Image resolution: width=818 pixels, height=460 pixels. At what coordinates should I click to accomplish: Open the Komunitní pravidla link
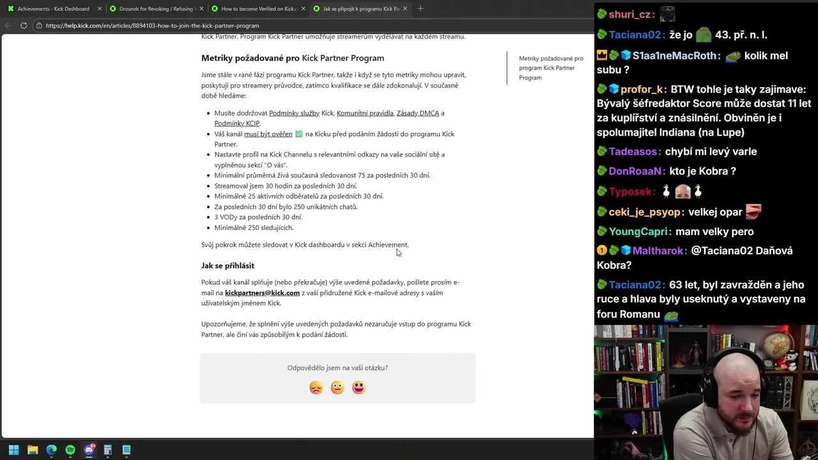click(365, 113)
